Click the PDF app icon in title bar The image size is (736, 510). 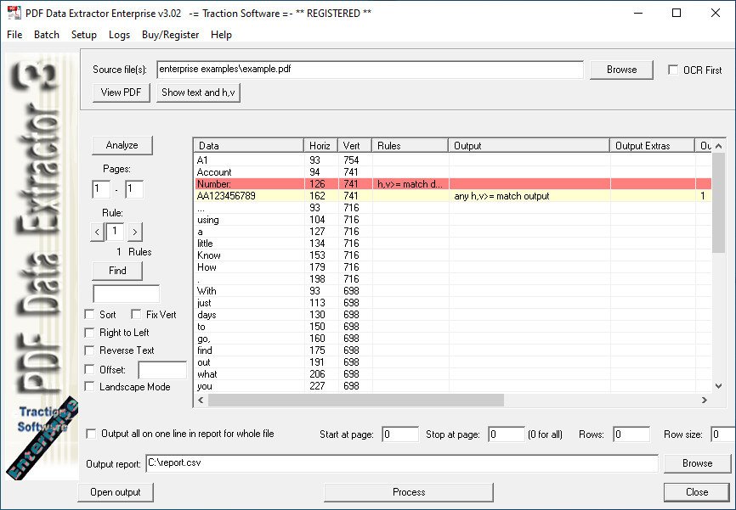click(13, 13)
